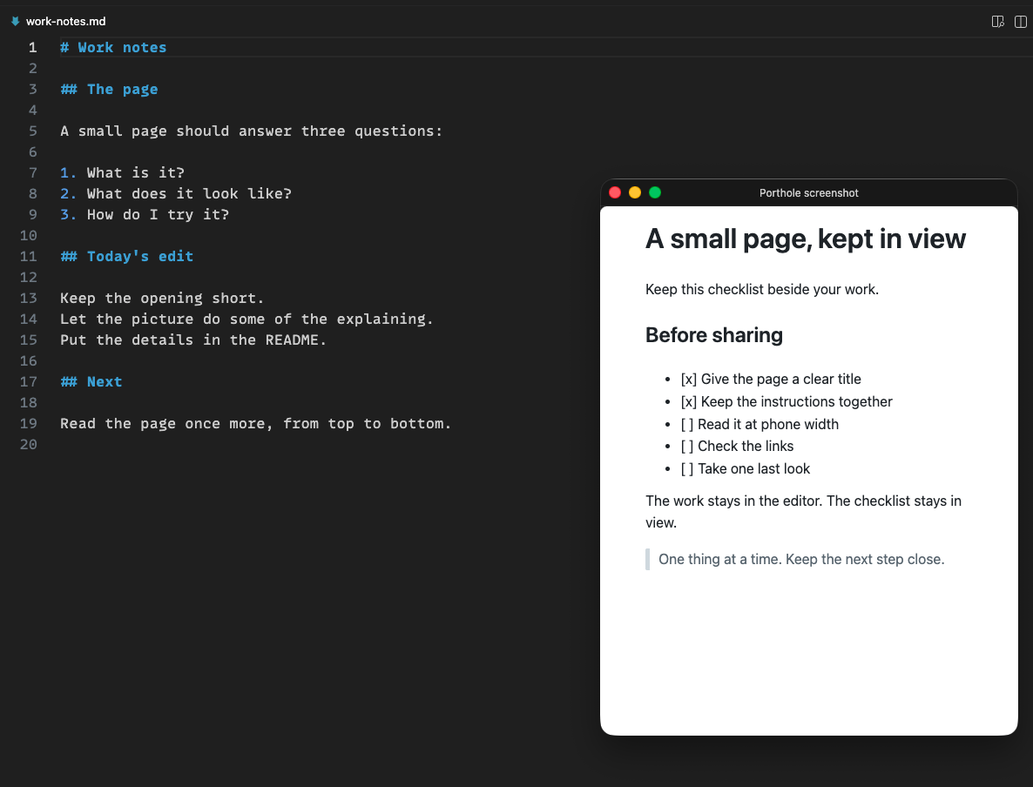Viewport: 1033px width, 787px height.
Task: Click line number 11 in gutter
Action: coord(29,256)
